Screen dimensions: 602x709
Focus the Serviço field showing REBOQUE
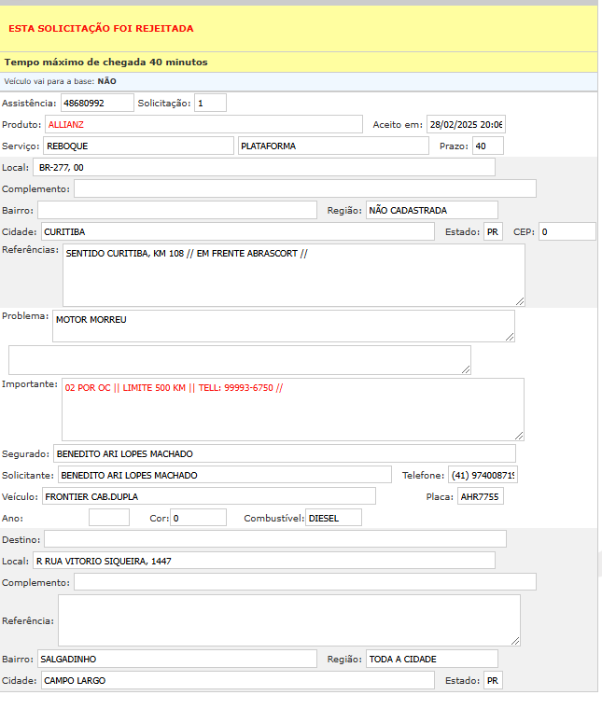pos(138,146)
